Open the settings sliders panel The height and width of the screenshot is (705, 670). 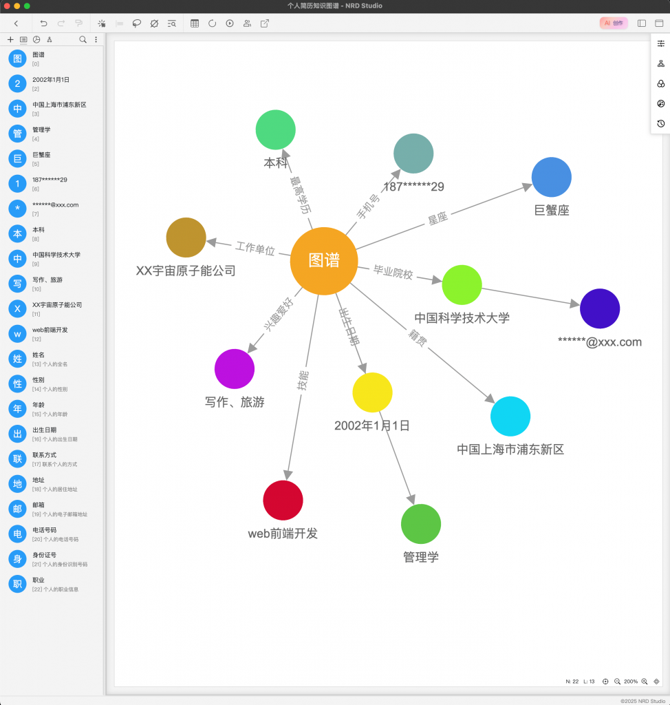click(660, 43)
